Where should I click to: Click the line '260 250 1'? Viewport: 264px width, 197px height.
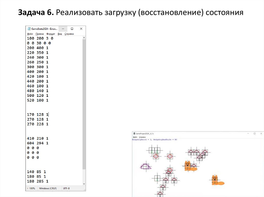pyautogui.click(x=38, y=62)
